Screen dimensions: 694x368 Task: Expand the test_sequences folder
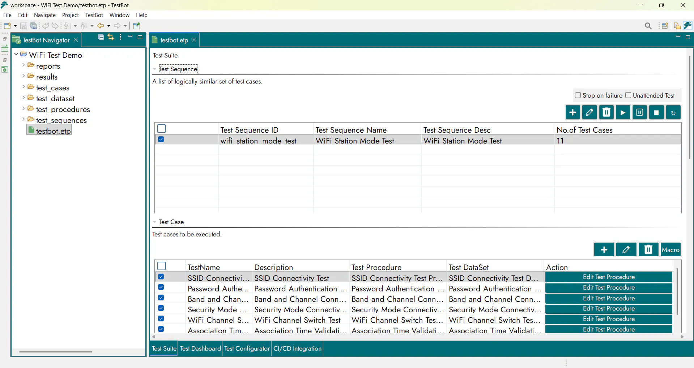pos(24,119)
